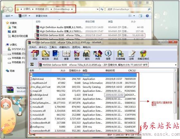This screenshot has height=139, width=180.
Task: Select Local Disk (E:) in sidebar
Action: click(x=16, y=58)
